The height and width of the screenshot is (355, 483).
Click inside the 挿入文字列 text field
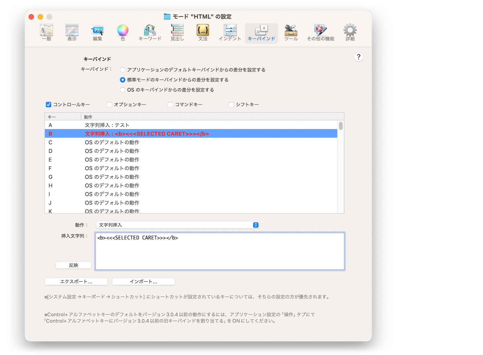[220, 251]
